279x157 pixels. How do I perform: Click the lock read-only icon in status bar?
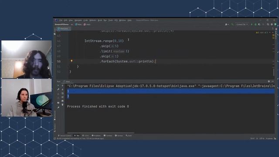[x=275, y=139]
